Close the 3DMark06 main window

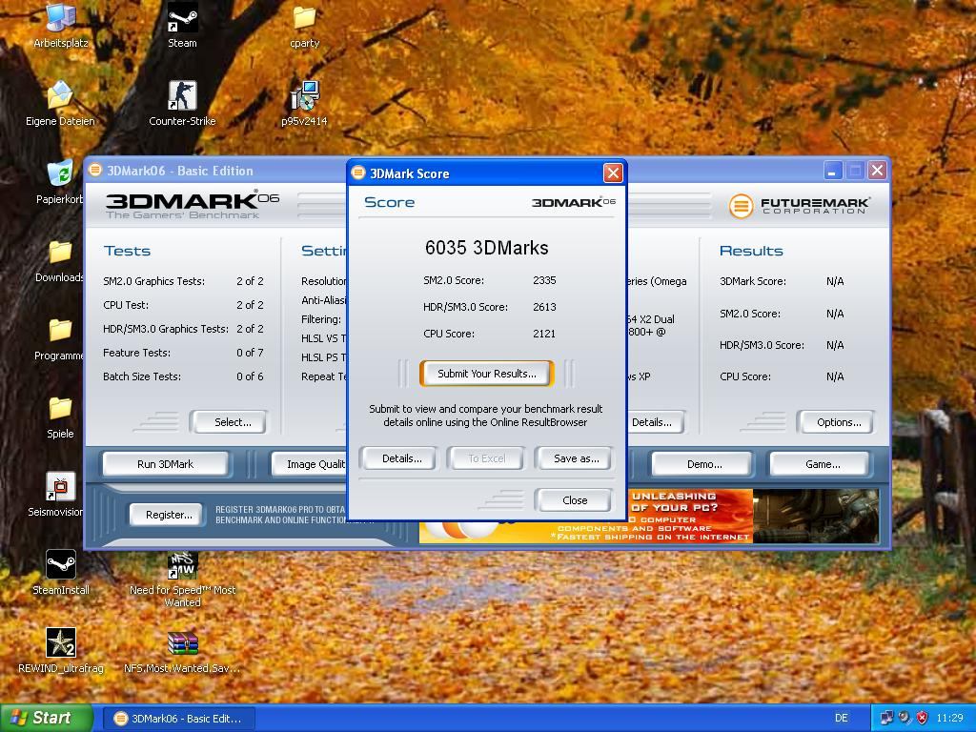[x=877, y=170]
